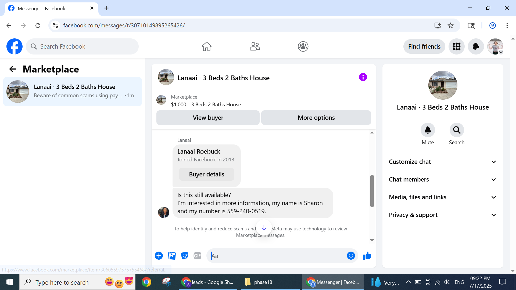Open the listing photo in the right panel
Screen dimensions: 516x290
click(x=443, y=85)
